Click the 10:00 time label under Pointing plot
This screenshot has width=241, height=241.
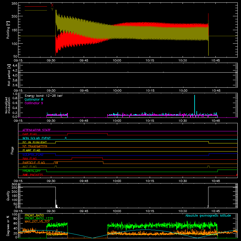pyautogui.click(x=117, y=61)
